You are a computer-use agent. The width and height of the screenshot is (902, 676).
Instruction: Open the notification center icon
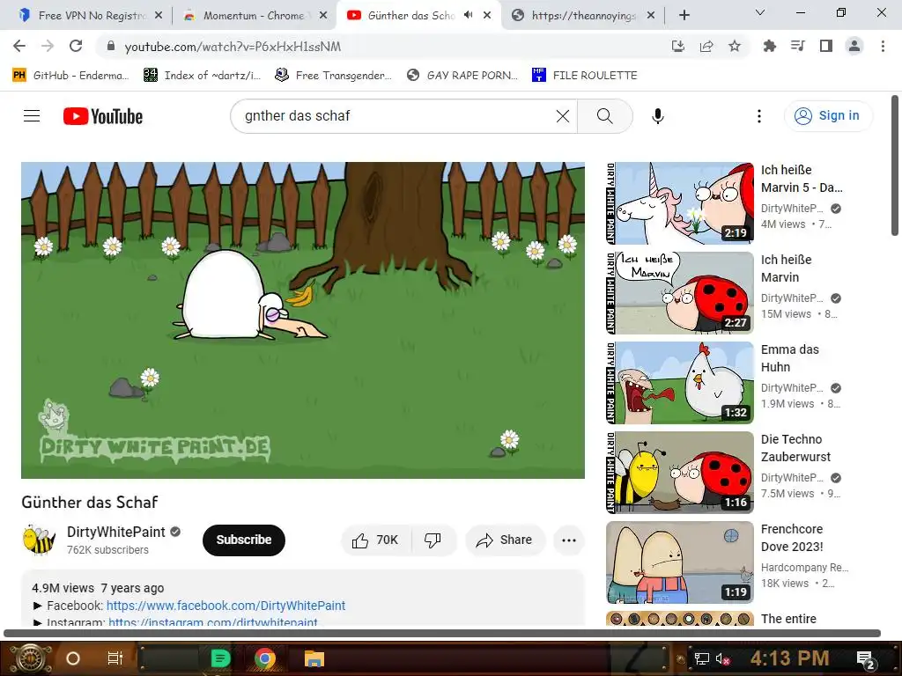pyautogui.click(x=865, y=659)
